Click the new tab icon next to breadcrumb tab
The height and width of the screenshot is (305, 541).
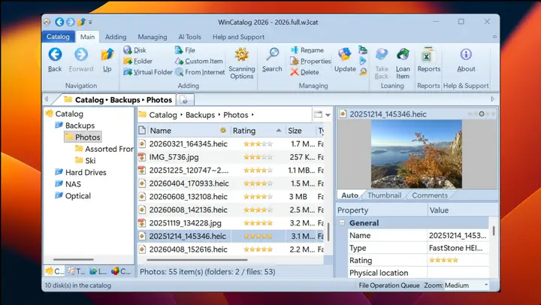click(x=185, y=100)
